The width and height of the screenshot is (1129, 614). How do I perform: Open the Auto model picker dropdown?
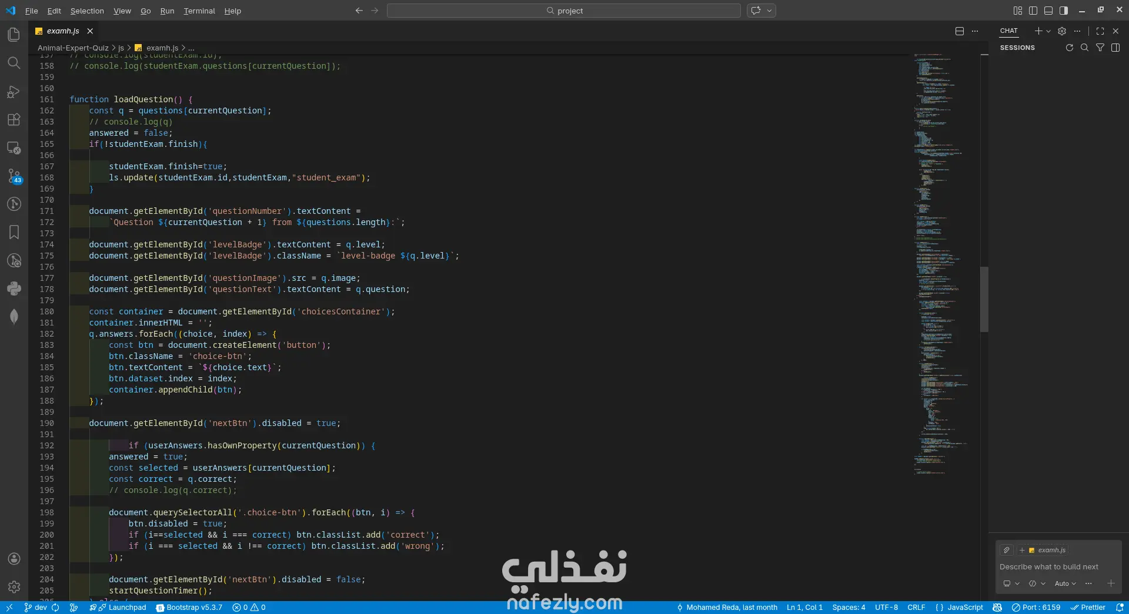click(1065, 583)
